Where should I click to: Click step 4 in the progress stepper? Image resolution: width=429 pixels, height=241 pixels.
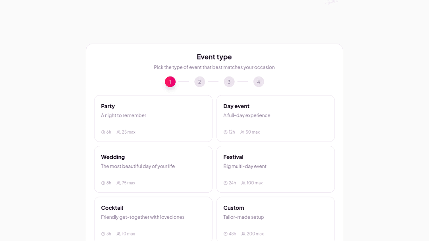(259, 82)
